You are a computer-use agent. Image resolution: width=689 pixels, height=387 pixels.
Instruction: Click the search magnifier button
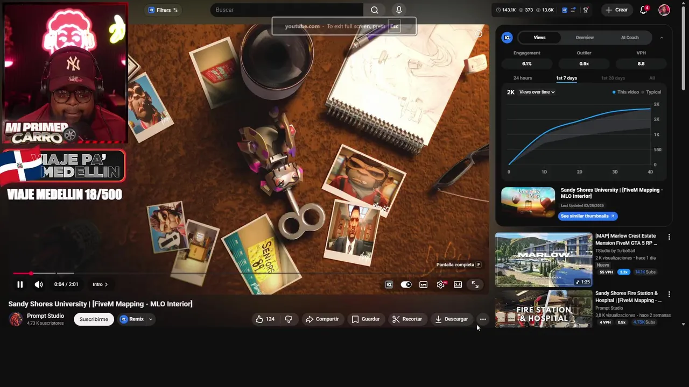tap(375, 10)
